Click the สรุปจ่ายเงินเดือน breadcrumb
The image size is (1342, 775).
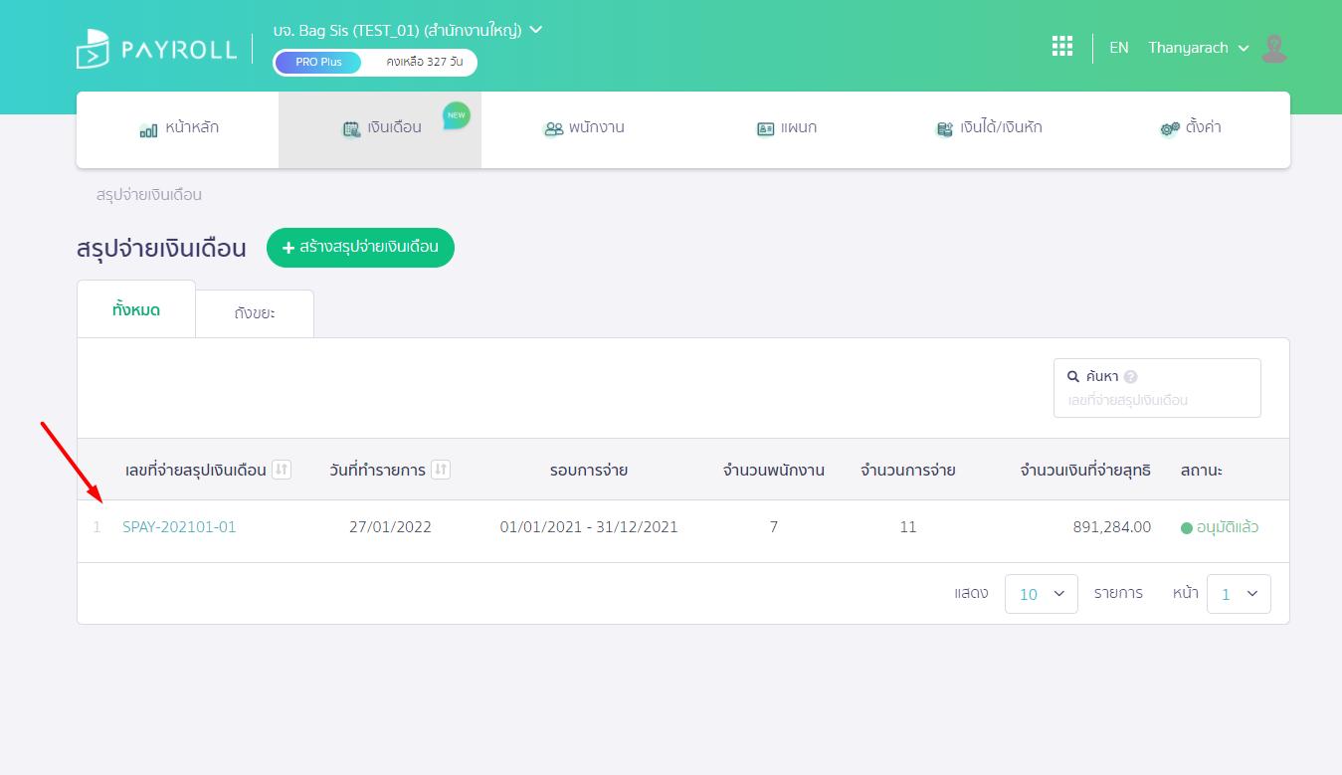149,195
